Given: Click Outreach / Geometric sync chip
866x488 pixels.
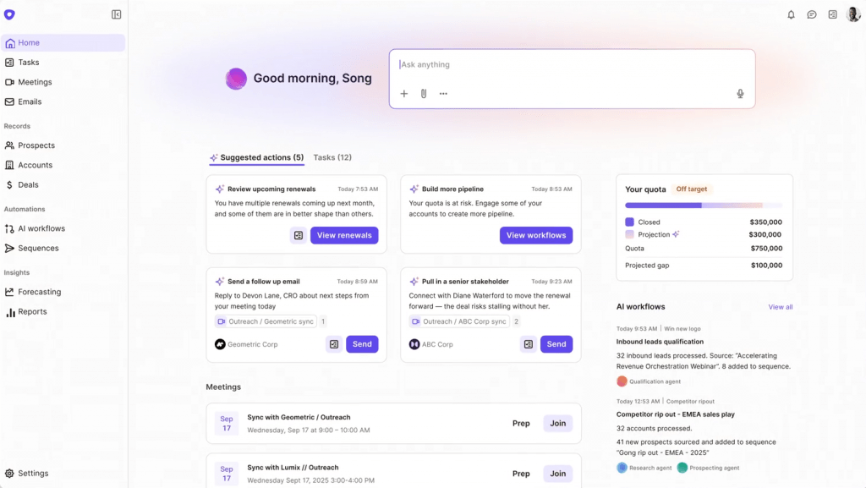Looking at the screenshot, I should (266, 321).
